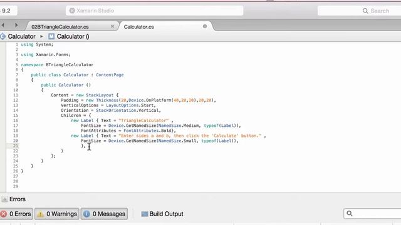Viewport: 401px width, 225px height.
Task: Click the class icon beside Calculator breadcrumb
Action: (x=3, y=36)
